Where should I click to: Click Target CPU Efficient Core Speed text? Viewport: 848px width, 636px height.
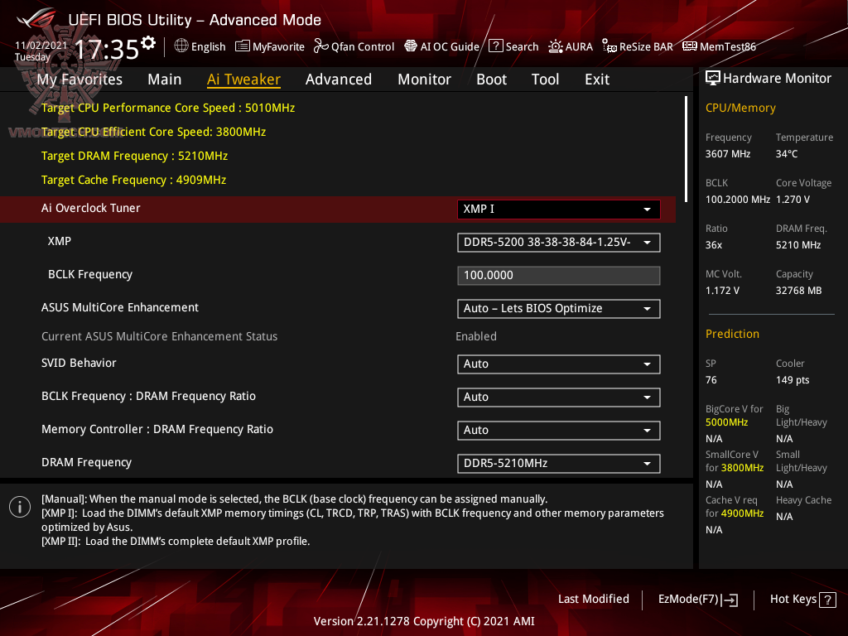click(x=153, y=132)
